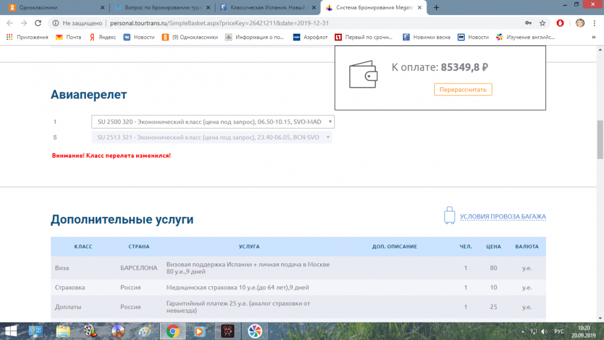Open the Chrome three-dot menu
Screen dimensions: 604x340
tap(595, 23)
